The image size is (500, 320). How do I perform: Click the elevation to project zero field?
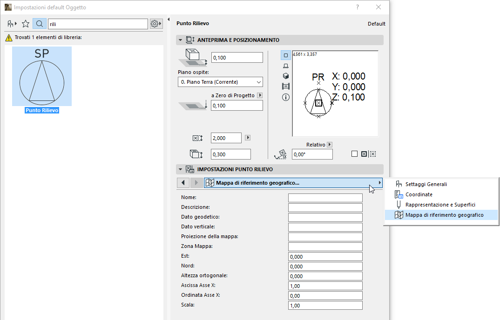tap(237, 106)
